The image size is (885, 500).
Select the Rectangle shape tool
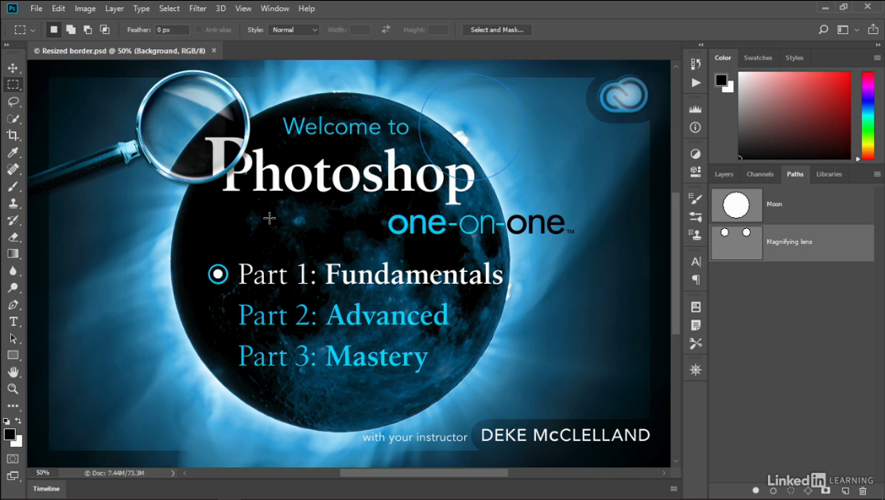(x=13, y=355)
